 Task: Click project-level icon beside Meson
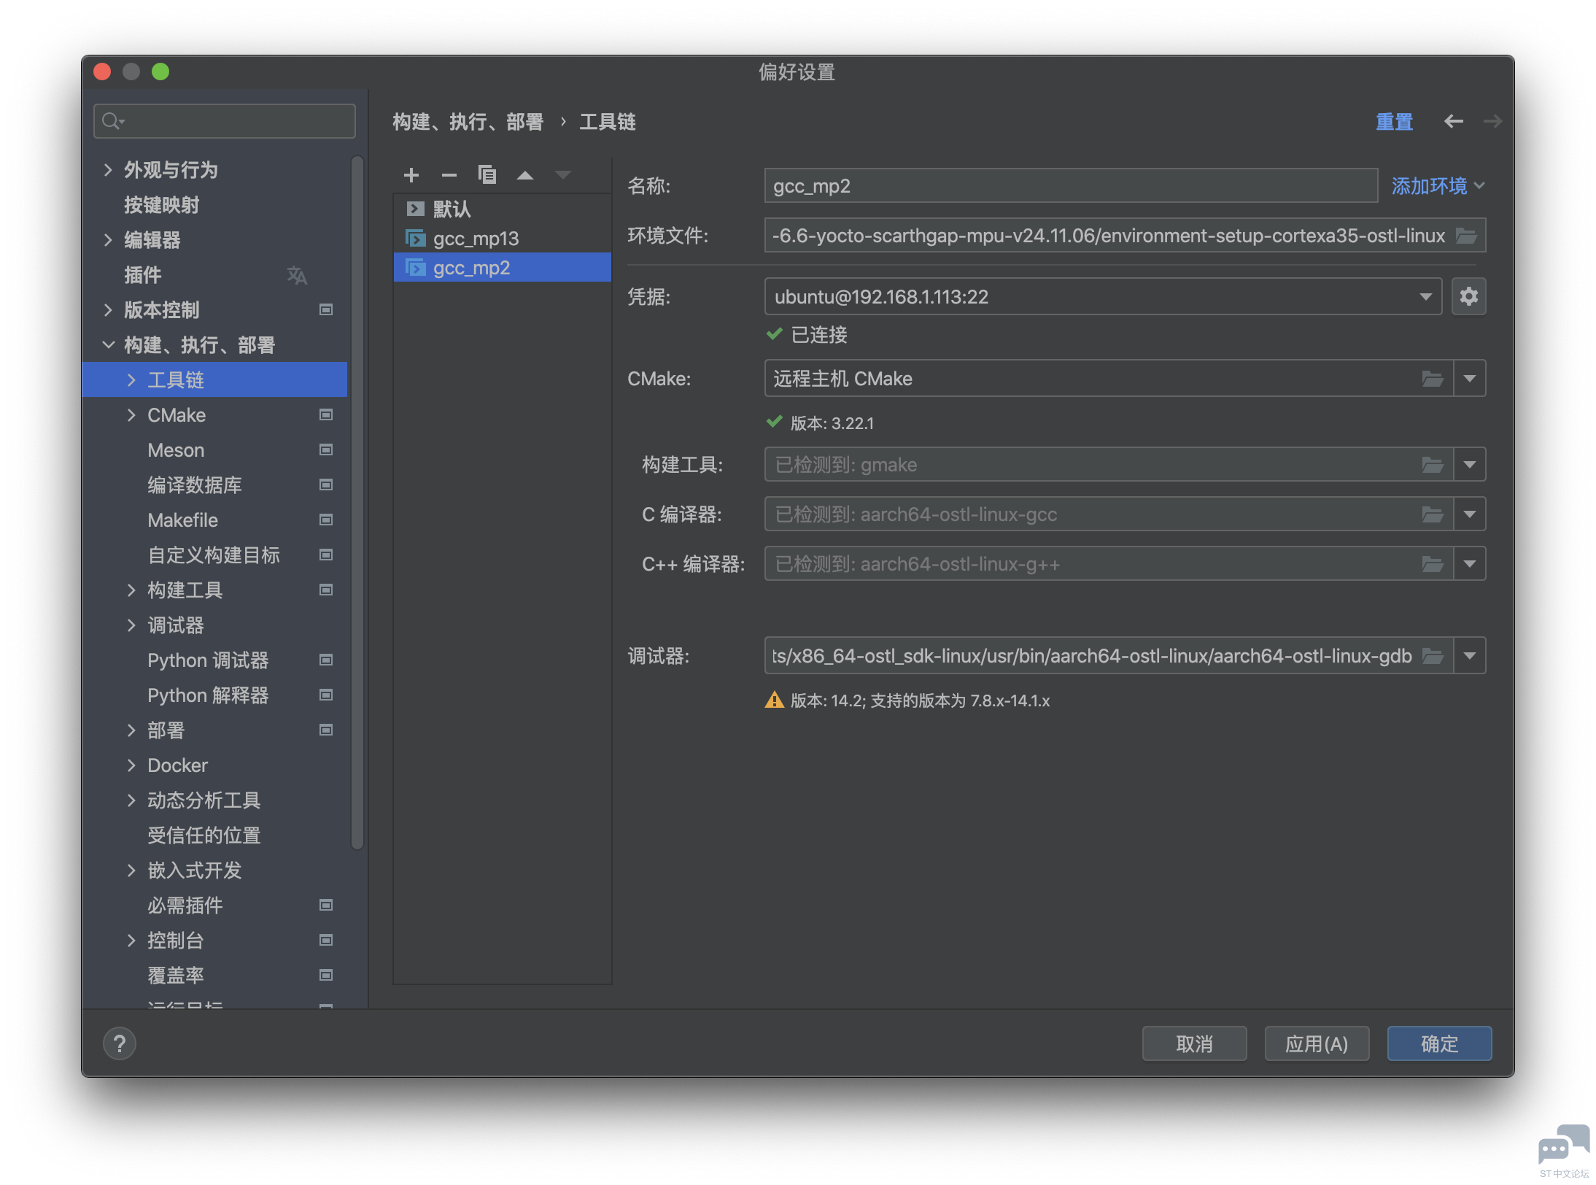(x=326, y=450)
